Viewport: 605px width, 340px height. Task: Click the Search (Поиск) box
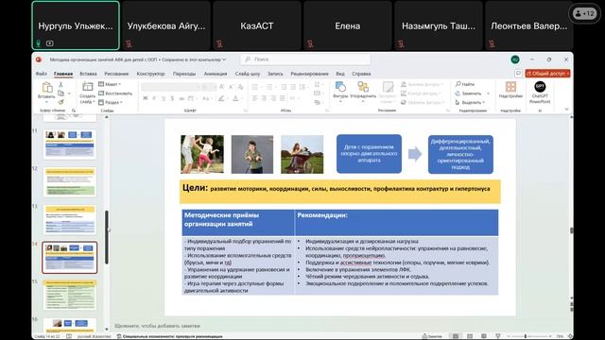click(305, 59)
